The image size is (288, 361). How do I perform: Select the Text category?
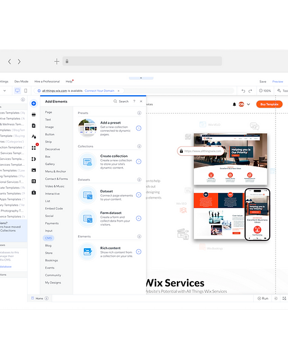48,119
